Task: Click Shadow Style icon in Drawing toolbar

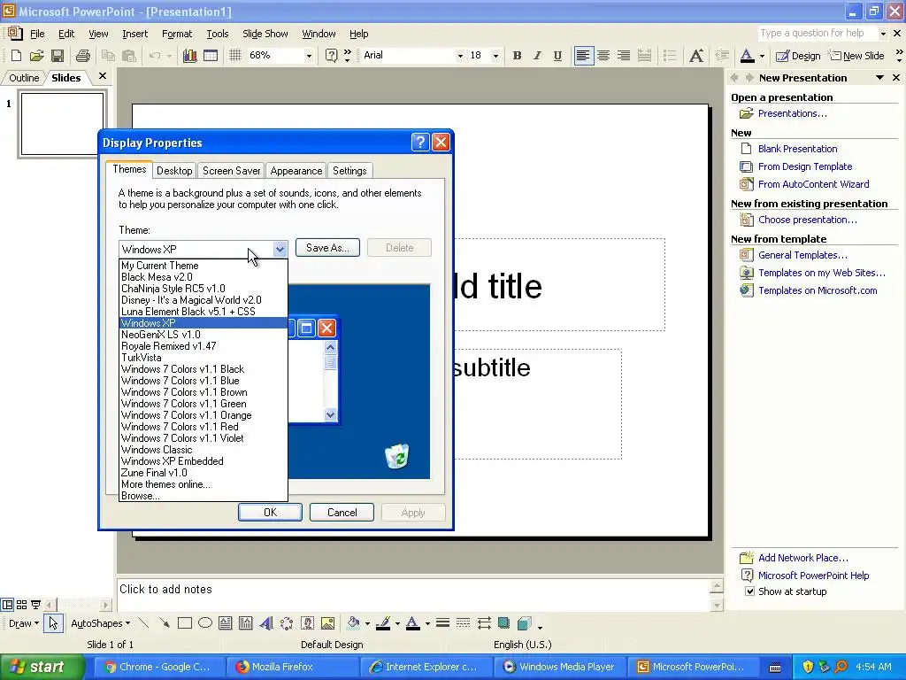Action: 503,622
